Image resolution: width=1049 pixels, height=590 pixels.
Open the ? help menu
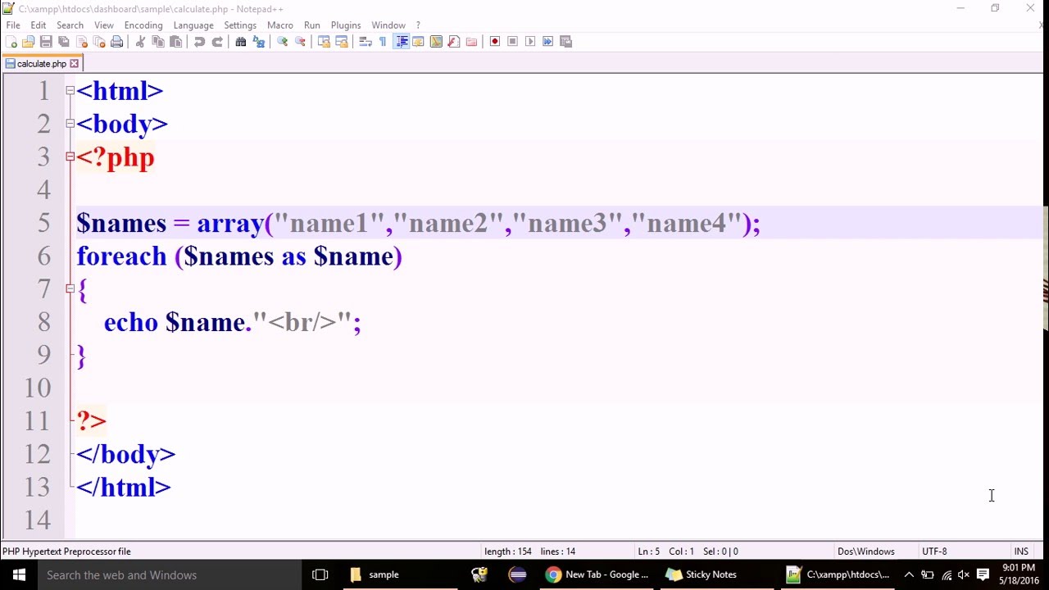pos(418,25)
